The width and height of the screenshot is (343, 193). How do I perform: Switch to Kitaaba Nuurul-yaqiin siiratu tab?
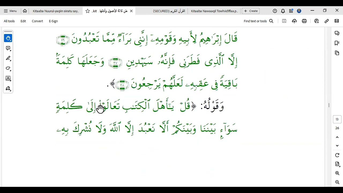(56, 11)
